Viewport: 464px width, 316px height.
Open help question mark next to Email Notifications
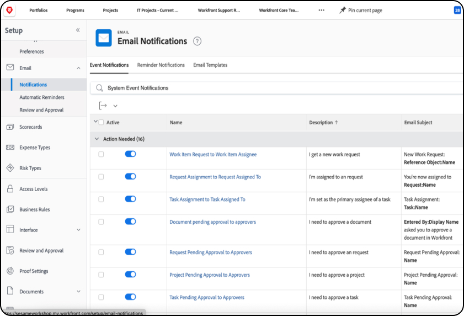click(x=197, y=41)
